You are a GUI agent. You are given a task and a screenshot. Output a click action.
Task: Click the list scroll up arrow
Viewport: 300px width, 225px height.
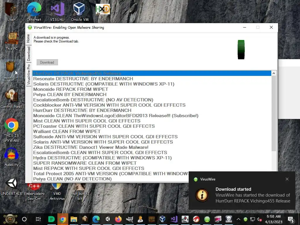click(x=274, y=73)
